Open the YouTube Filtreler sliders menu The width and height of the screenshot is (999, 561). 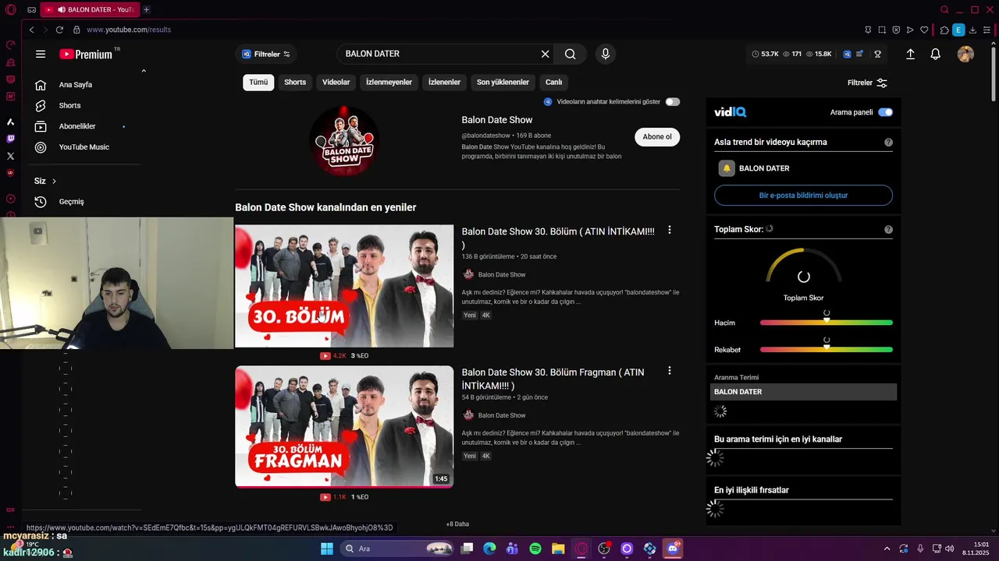868,83
